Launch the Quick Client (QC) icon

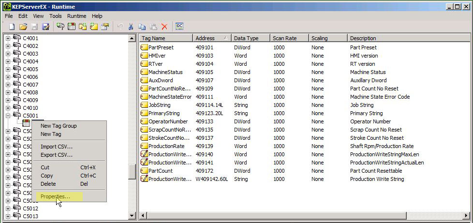(179, 27)
